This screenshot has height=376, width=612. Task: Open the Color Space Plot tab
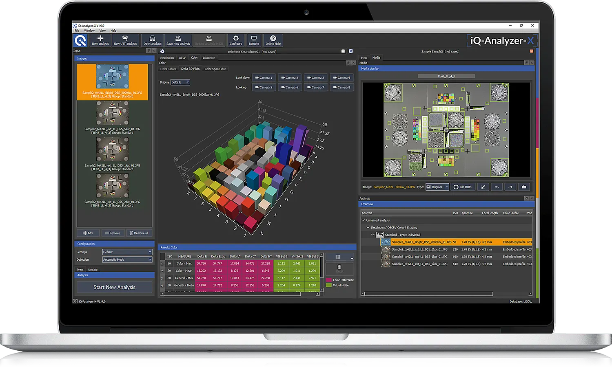coord(215,69)
